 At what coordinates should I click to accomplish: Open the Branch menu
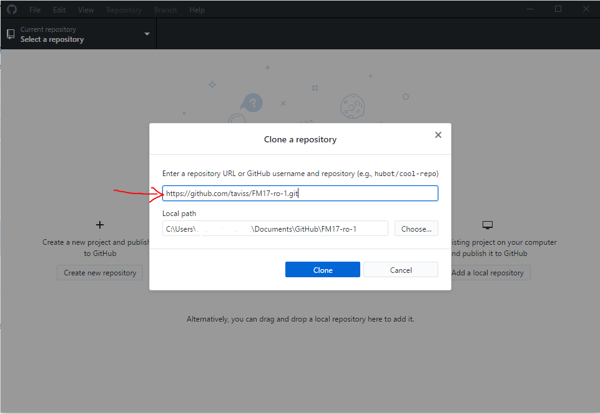coord(165,10)
